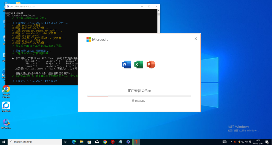Open LKY_Office desktop shortcut

[x=6, y=124]
